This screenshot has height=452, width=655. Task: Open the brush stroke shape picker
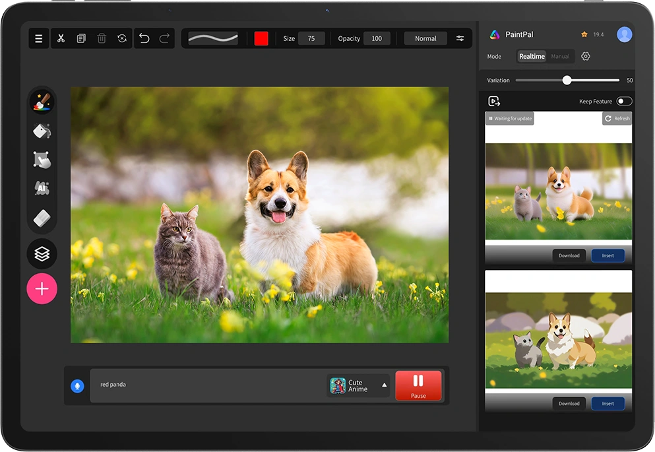coord(213,38)
